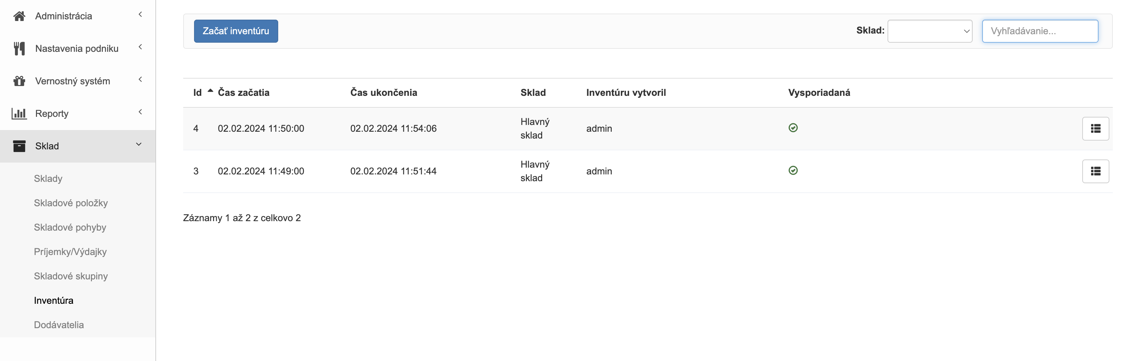The image size is (1125, 361).
Task: Open actions menu for inventory row 4
Action: (1096, 128)
